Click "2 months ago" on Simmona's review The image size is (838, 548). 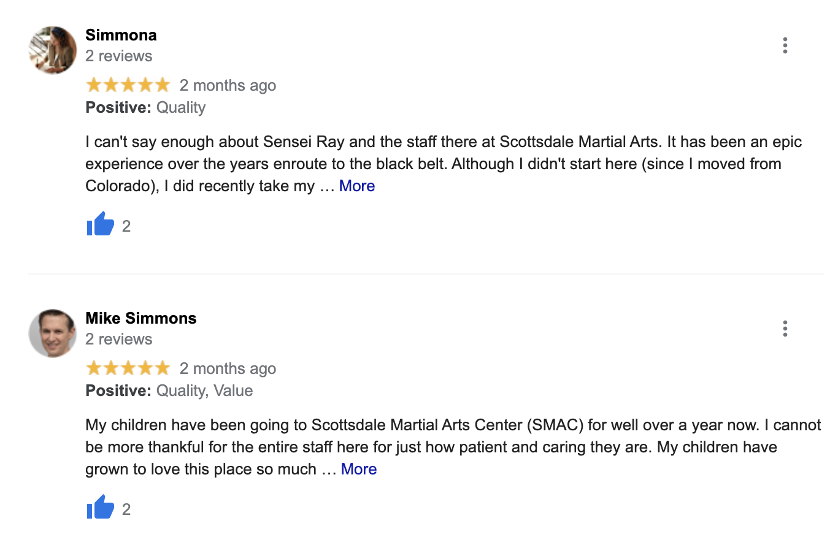(228, 85)
